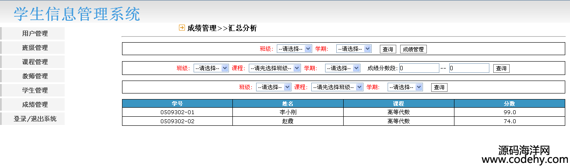Expand the 班级 dropdown in the third query row

click(x=274, y=87)
